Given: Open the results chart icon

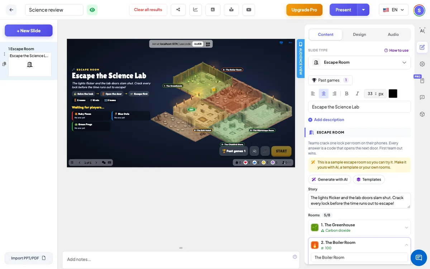Looking at the screenshot, I should [x=195, y=10].
